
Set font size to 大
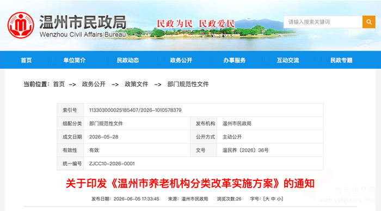coord(267,199)
